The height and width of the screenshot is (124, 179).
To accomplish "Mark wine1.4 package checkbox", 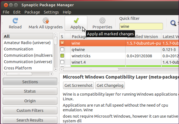I will point(62,62).
